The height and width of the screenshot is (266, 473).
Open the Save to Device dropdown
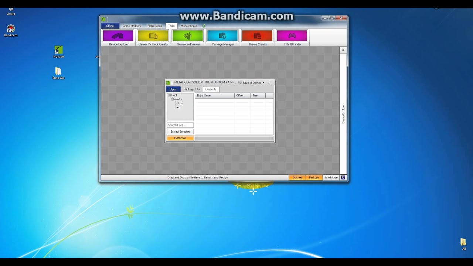(x=251, y=83)
